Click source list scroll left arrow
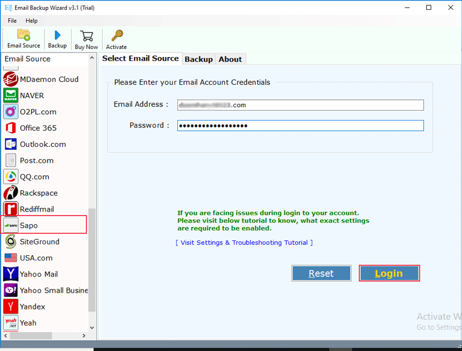This screenshot has width=462, height=351. click(6, 335)
